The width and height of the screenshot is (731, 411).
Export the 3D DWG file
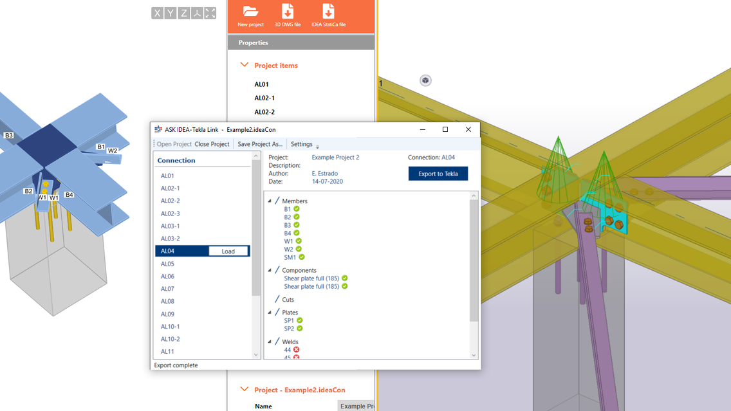(288, 15)
